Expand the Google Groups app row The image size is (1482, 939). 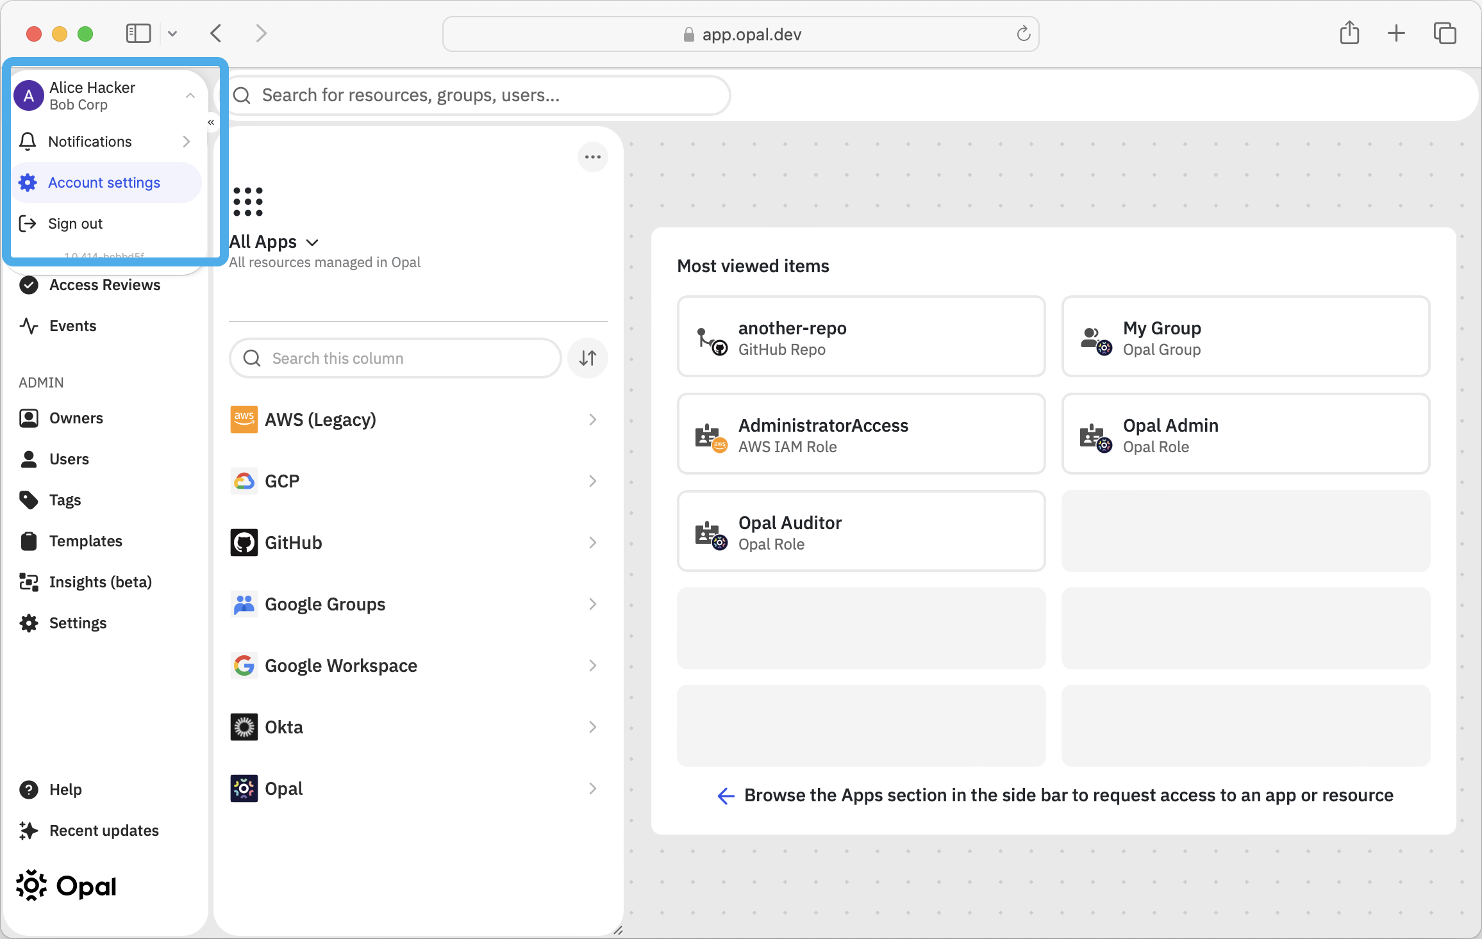(418, 604)
